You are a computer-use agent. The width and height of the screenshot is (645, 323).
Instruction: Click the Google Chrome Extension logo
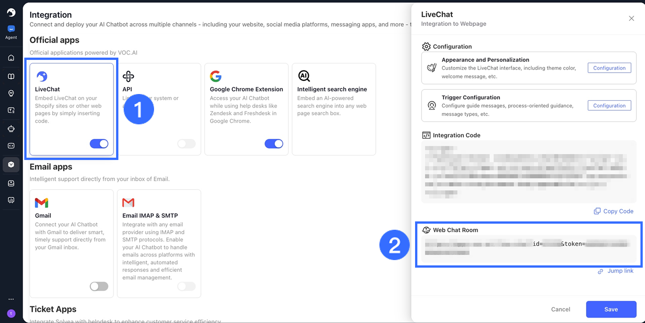coord(216,76)
